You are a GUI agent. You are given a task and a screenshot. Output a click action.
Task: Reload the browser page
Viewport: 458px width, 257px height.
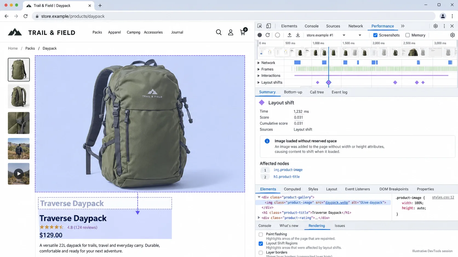[x=25, y=16]
